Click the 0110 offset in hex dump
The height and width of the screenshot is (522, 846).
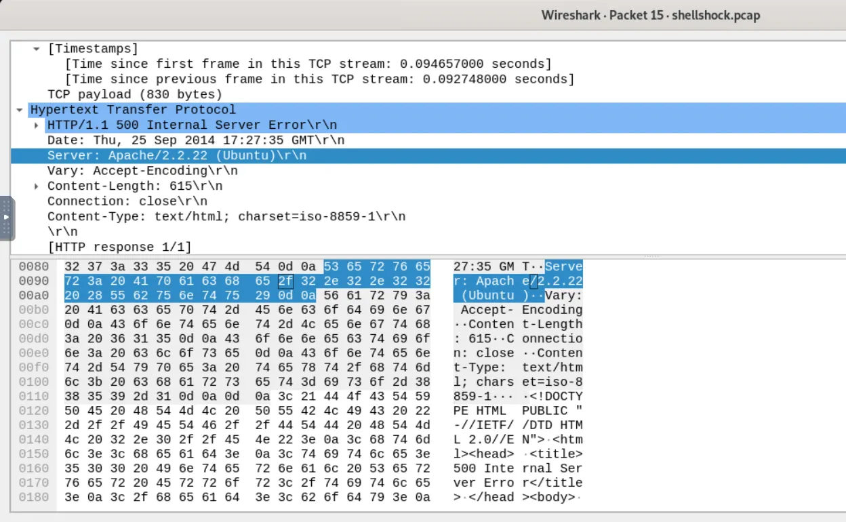[x=34, y=396]
